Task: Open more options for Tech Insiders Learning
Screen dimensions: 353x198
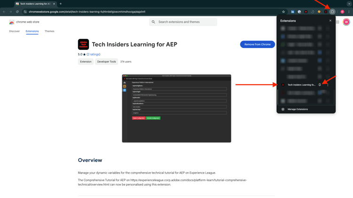Action: click(328, 85)
